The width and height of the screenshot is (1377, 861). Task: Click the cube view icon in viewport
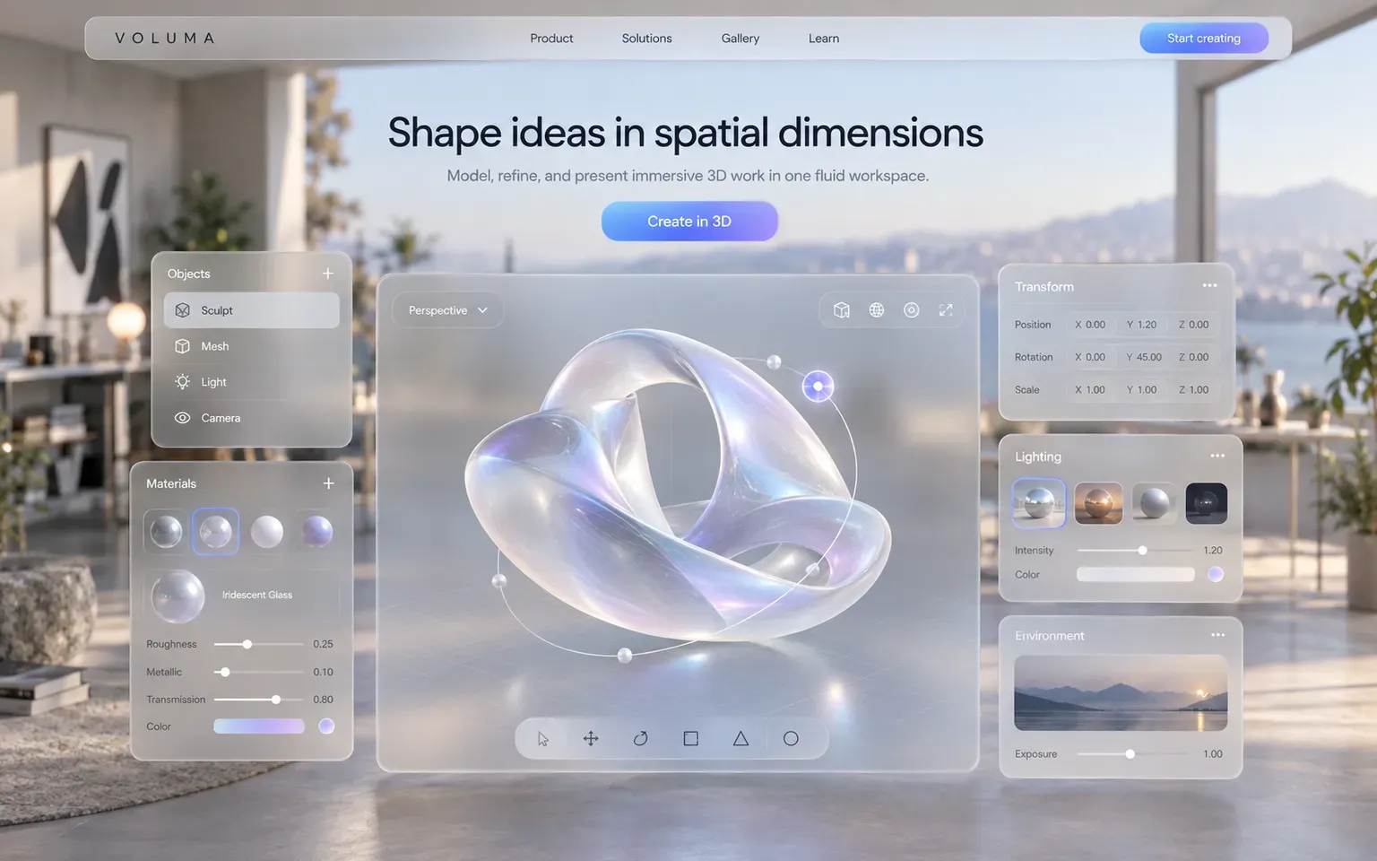click(x=842, y=310)
